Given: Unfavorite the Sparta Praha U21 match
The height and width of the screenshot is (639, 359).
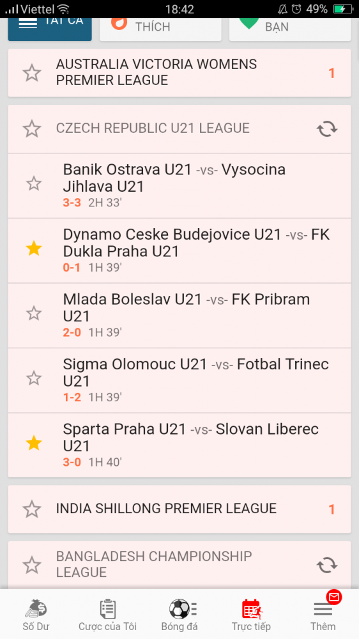Looking at the screenshot, I should pos(34,443).
